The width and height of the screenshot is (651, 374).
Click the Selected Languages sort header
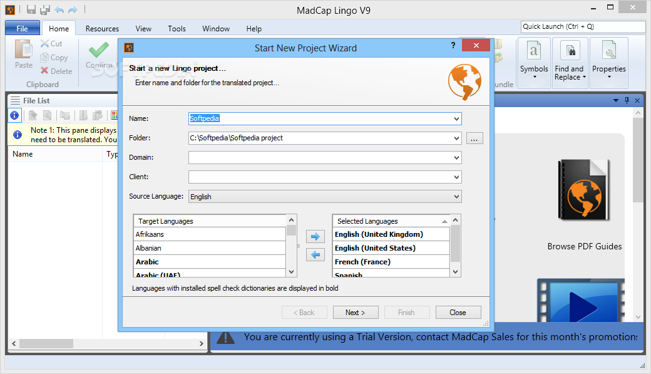point(391,221)
